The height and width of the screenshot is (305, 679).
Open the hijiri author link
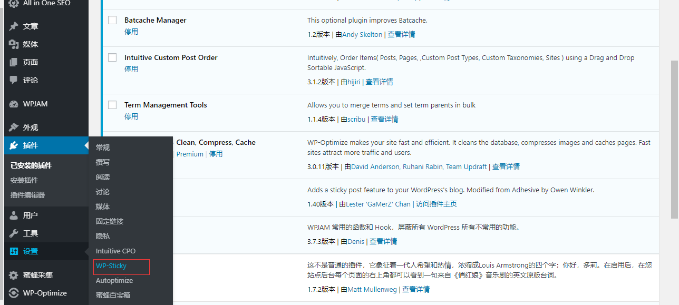[x=354, y=82]
